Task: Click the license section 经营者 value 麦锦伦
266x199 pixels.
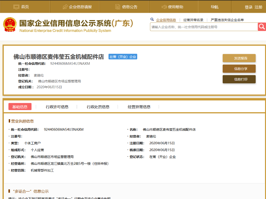Action: [151, 137]
